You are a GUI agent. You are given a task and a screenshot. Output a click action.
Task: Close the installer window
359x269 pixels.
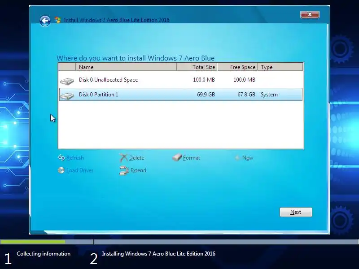point(310,14)
